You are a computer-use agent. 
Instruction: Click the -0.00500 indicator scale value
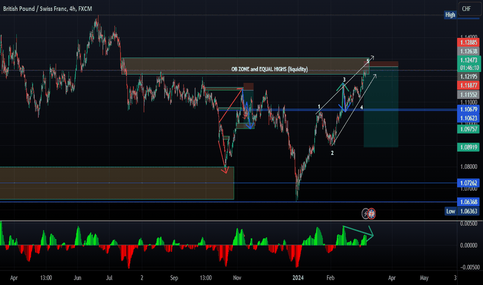[470, 267]
